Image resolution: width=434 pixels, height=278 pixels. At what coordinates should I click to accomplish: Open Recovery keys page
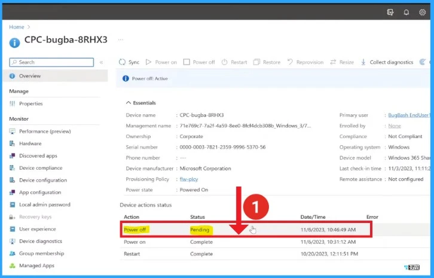coord(35,217)
